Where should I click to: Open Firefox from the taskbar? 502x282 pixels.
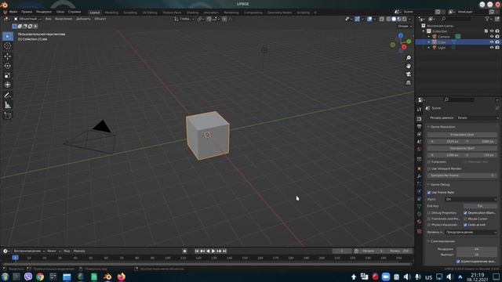tap(121, 277)
